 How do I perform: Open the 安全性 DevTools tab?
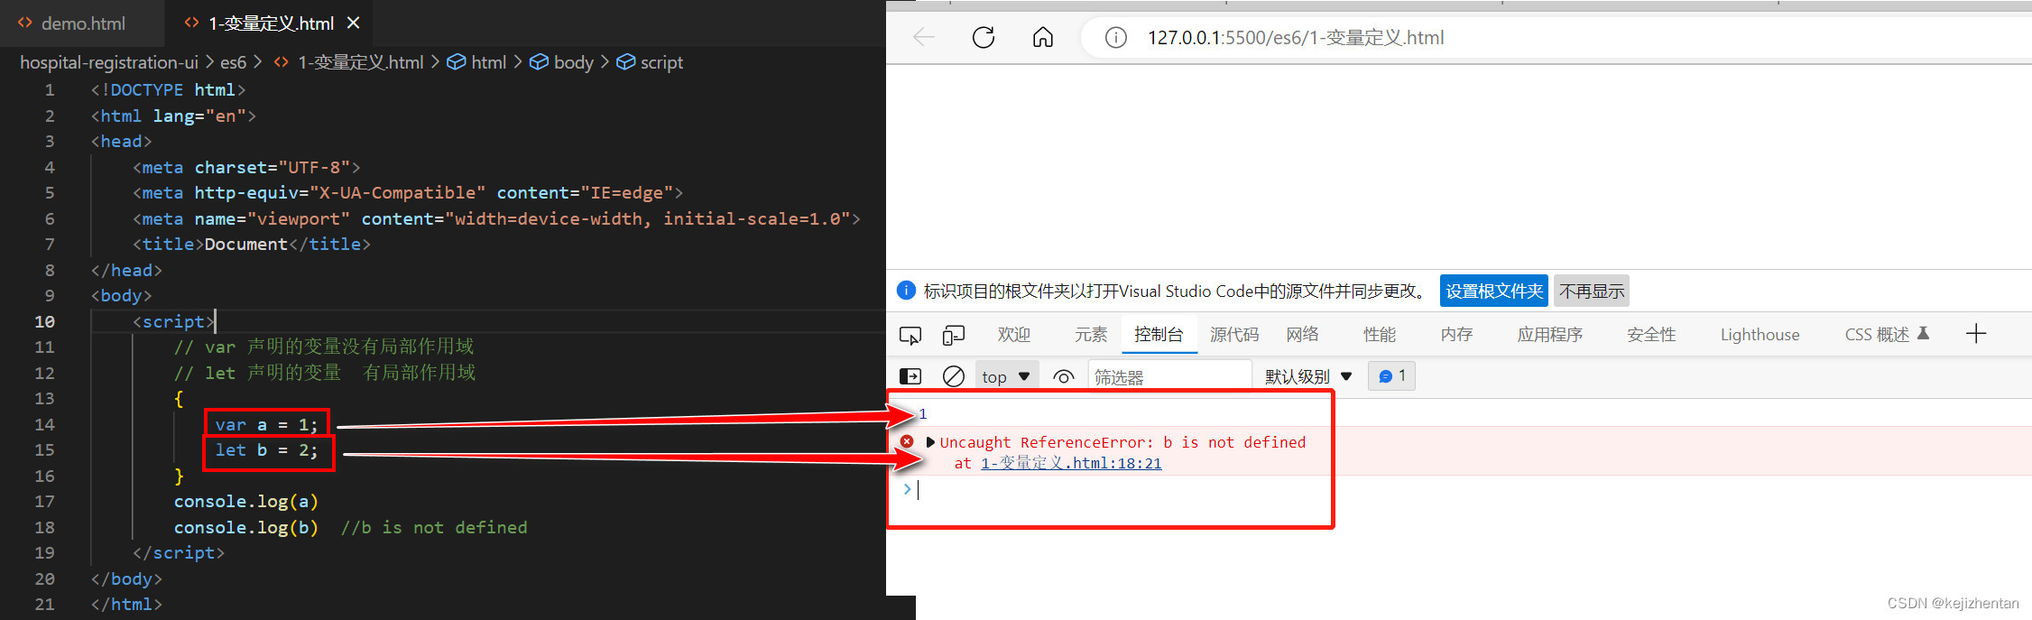point(1651,335)
